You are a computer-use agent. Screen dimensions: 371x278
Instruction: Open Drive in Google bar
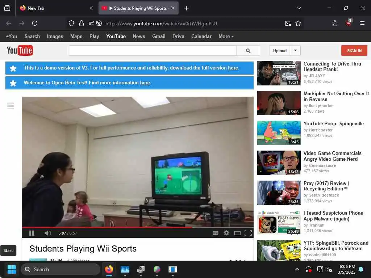[x=178, y=37]
